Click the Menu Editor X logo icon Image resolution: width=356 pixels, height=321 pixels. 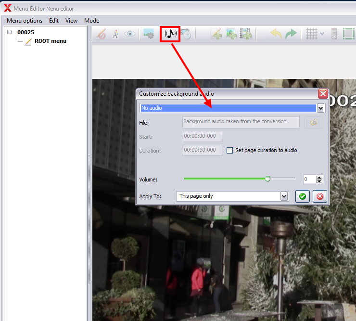pyautogui.click(x=7, y=8)
